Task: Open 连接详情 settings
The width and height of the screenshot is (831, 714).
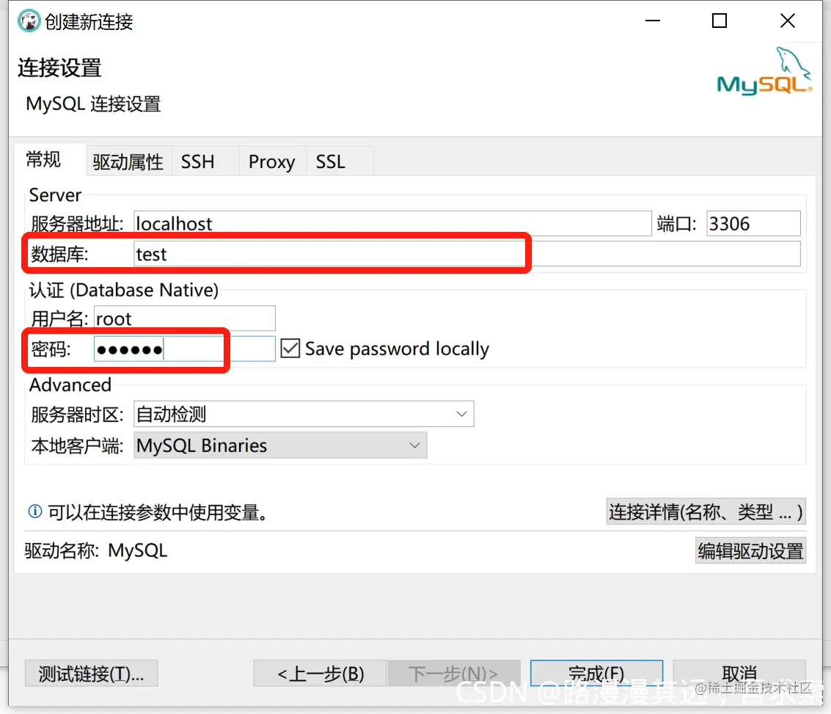Action: 705,512
